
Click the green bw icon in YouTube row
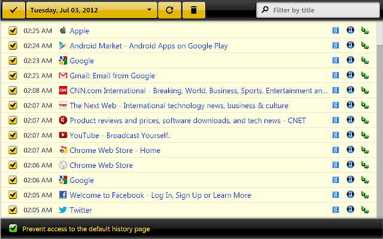[365, 135]
